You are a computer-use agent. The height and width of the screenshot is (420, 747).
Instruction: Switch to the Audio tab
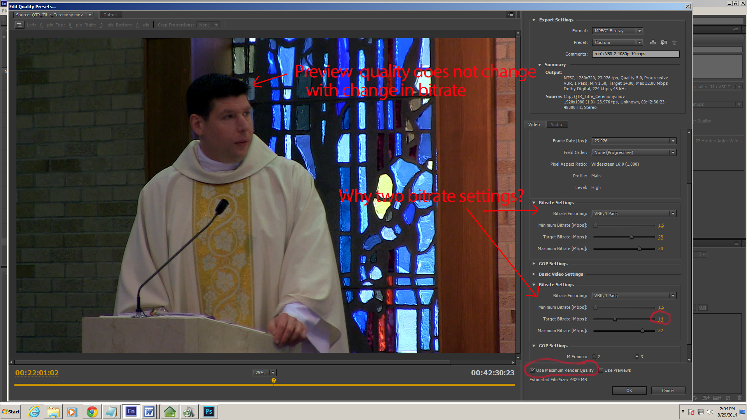556,124
